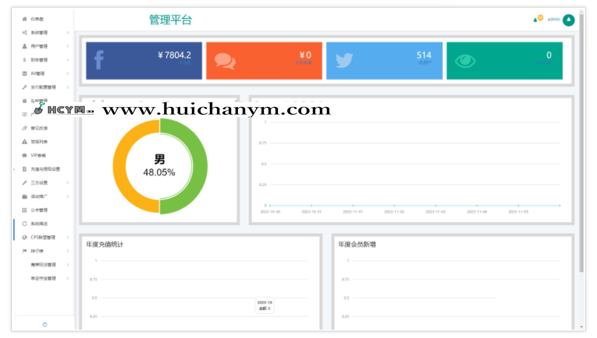Expand the 用户管理 submenu arrow
Image resolution: width=597 pixels, height=338 pixels.
click(x=67, y=46)
